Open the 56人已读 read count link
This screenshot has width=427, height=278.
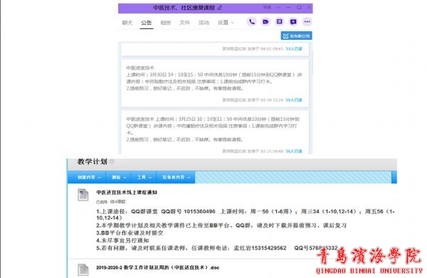(x=294, y=151)
